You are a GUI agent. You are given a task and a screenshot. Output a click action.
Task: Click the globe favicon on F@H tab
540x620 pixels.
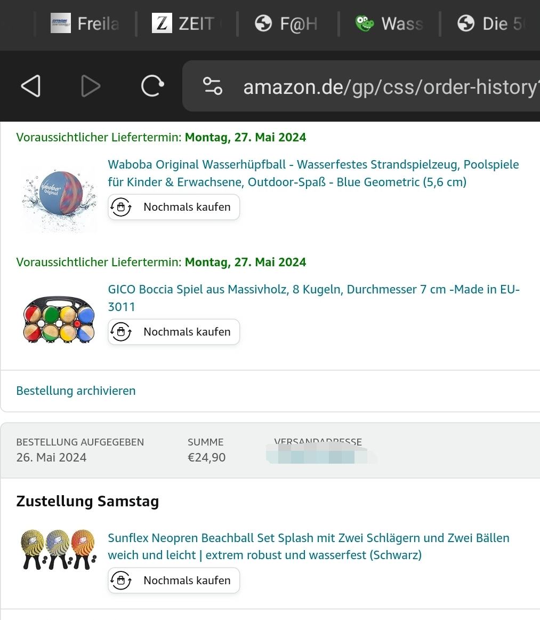pos(263,23)
